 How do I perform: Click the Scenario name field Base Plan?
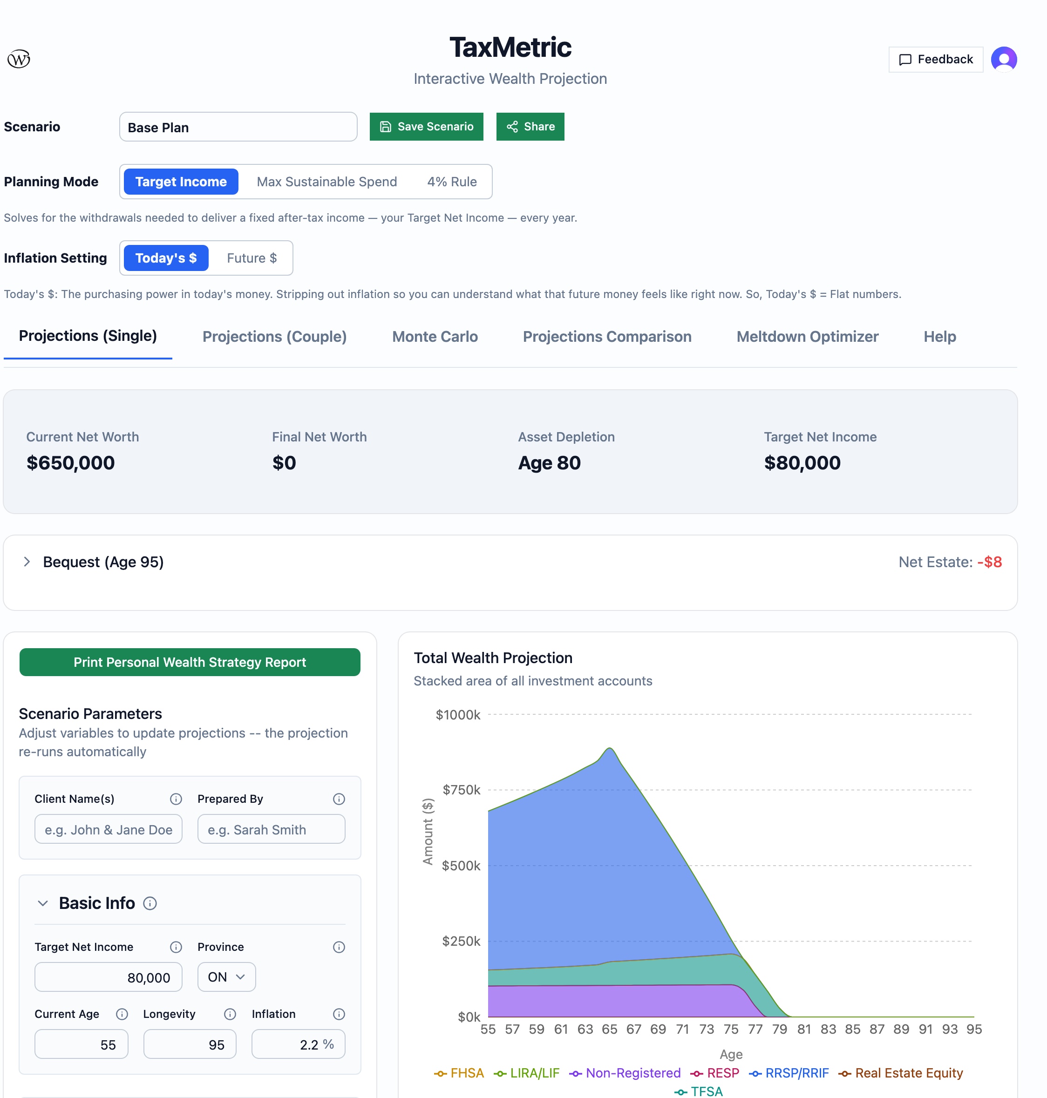pos(238,127)
